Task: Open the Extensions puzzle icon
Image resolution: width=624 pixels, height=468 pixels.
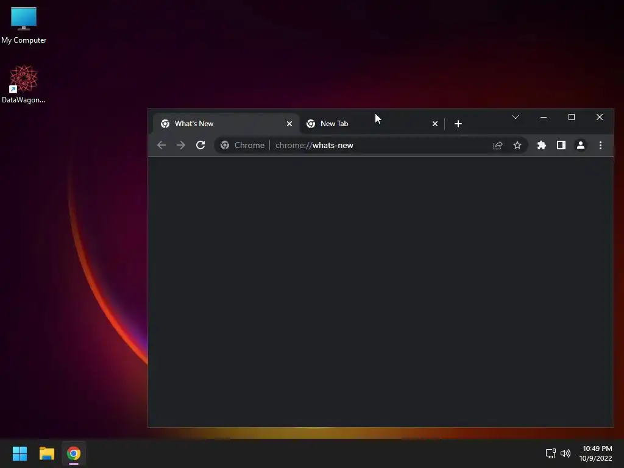Action: pos(541,145)
